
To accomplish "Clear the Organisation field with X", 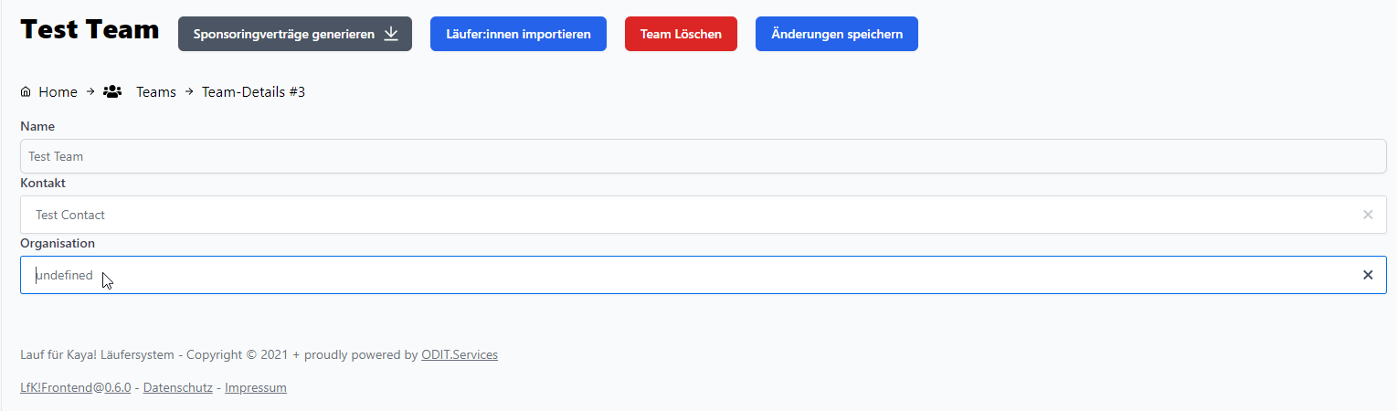I will point(1368,275).
